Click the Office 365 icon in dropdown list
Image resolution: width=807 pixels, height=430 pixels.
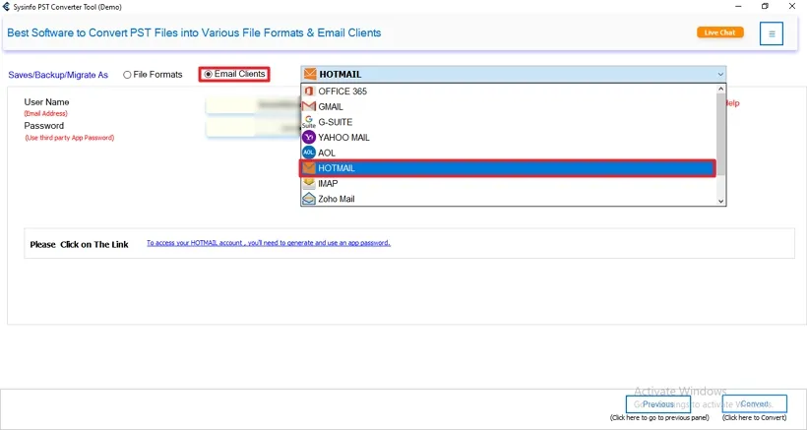click(309, 92)
